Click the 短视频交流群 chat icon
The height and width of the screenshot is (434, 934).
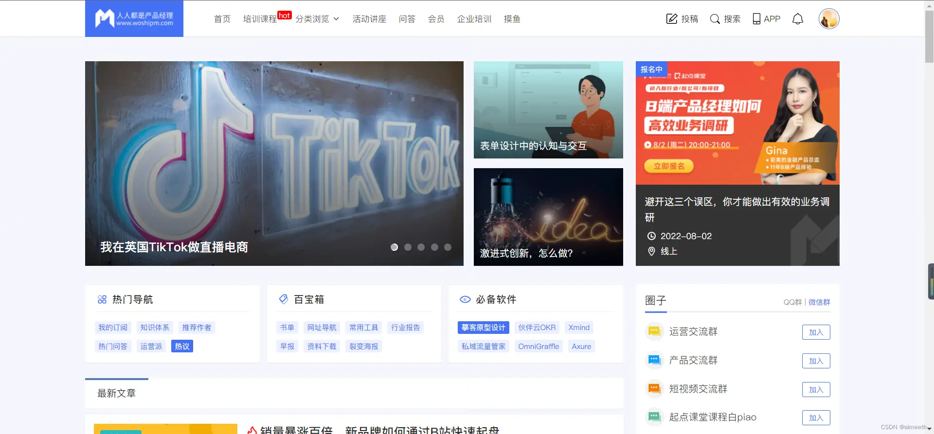654,389
